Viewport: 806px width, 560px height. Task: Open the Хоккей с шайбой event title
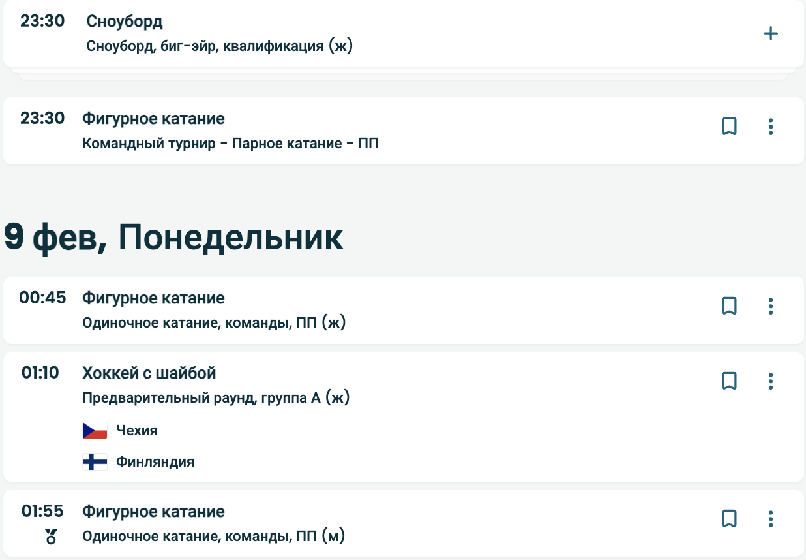149,373
